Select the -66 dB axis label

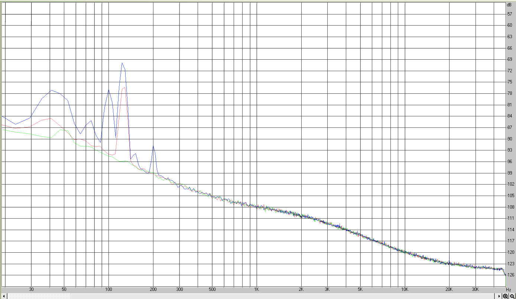pyautogui.click(x=509, y=48)
